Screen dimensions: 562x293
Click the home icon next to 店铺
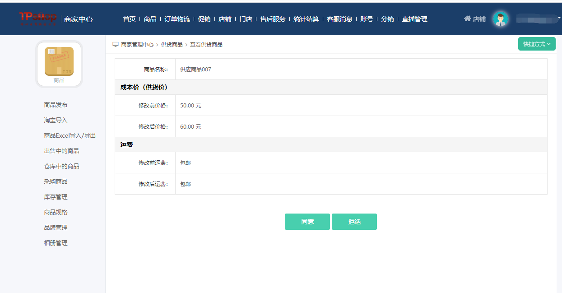pyautogui.click(x=467, y=19)
